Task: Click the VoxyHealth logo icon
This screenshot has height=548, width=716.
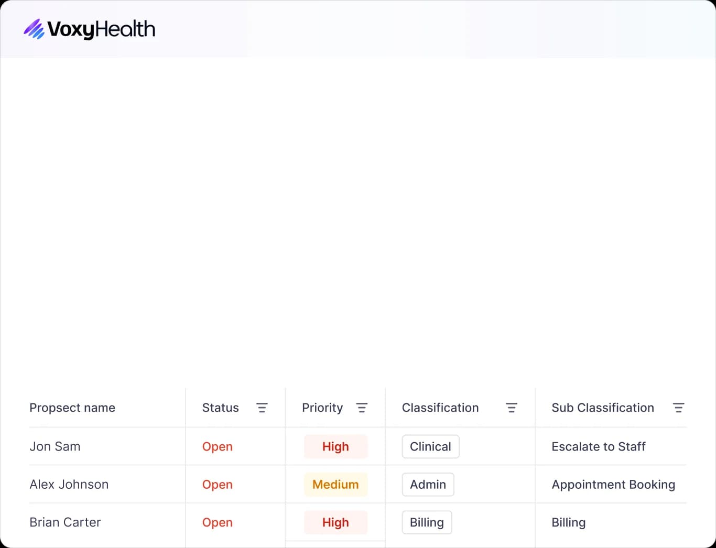Action: tap(34, 29)
